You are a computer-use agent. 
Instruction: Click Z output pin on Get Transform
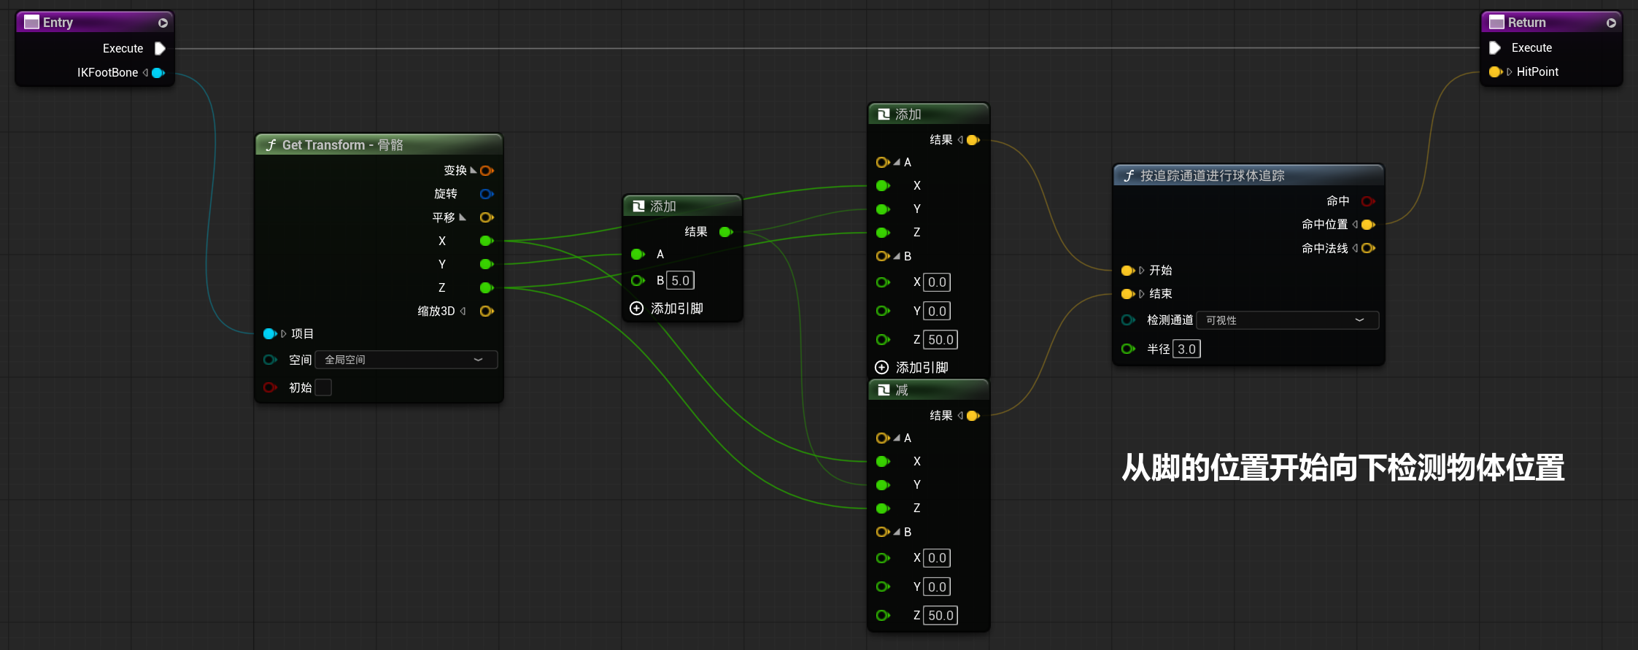tap(487, 288)
